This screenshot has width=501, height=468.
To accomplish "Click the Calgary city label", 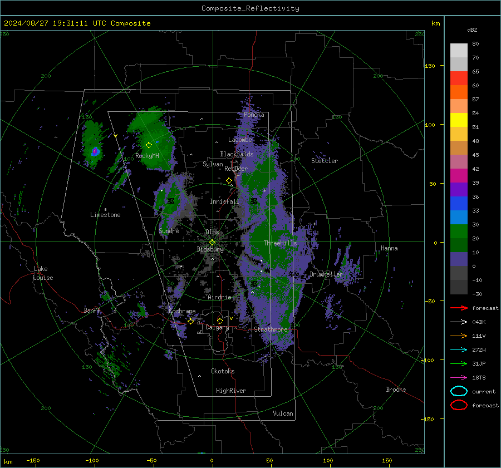I will (217, 327).
